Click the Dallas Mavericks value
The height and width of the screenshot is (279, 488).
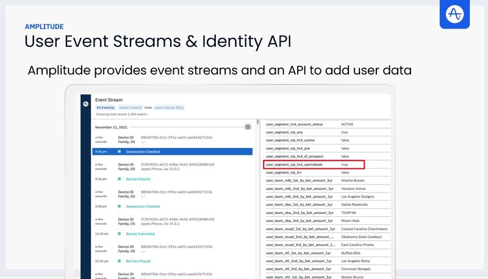[x=354, y=205]
